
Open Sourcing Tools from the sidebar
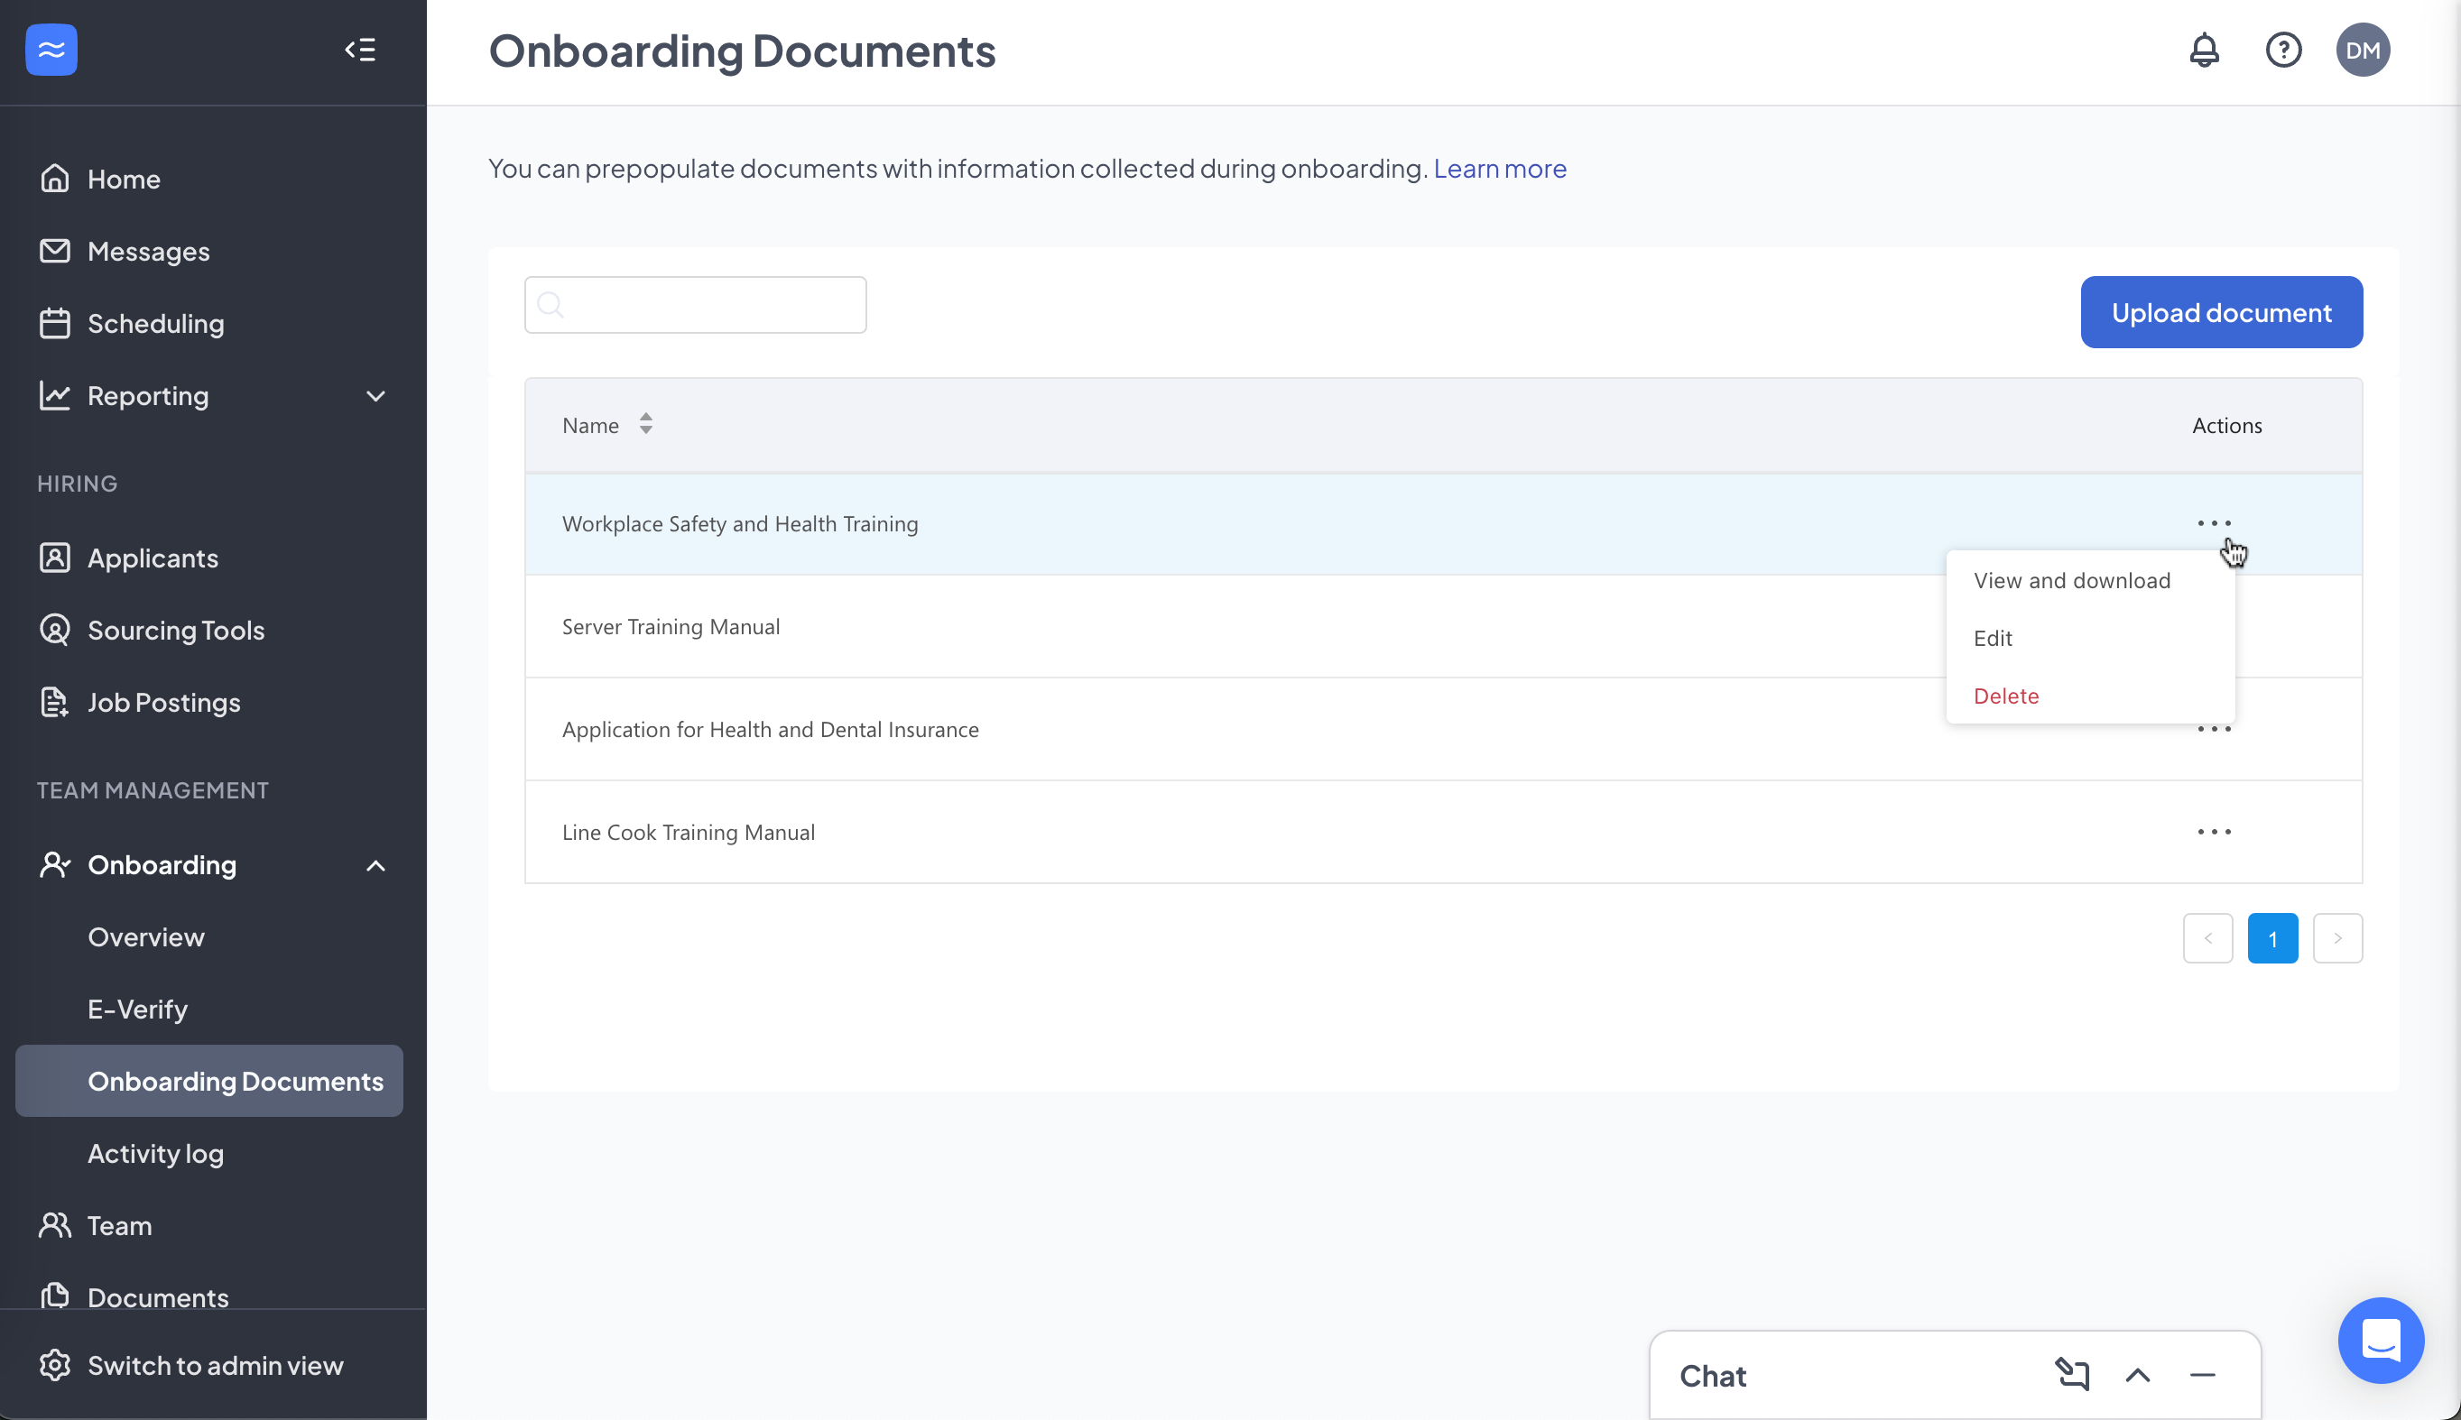[176, 630]
